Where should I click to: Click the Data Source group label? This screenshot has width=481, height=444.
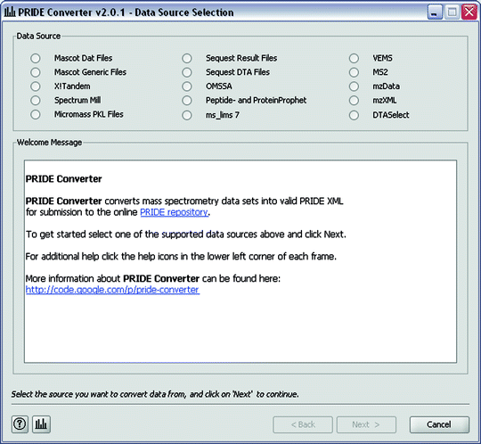coord(38,36)
